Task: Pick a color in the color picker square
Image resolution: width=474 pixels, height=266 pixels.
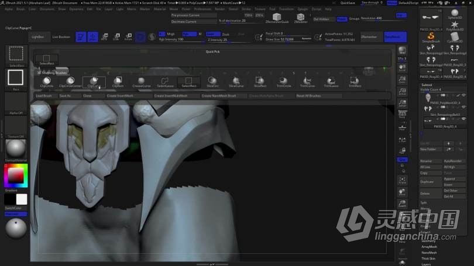Action: point(15,175)
